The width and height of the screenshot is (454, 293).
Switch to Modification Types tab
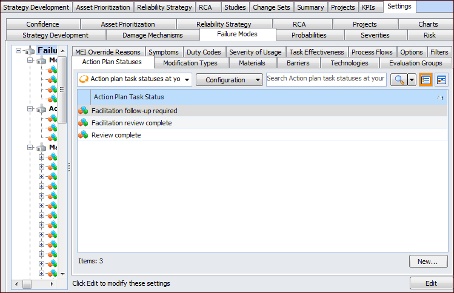[x=190, y=63]
